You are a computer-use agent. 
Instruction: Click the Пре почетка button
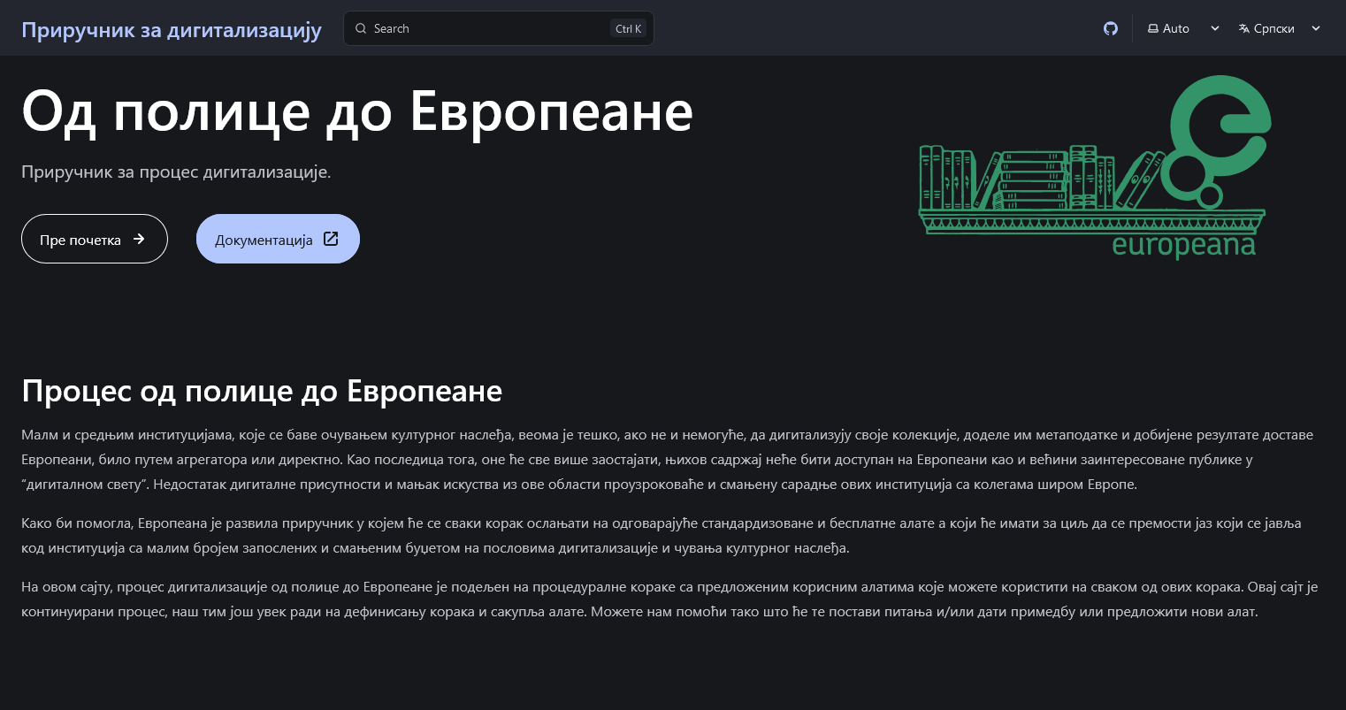click(95, 239)
